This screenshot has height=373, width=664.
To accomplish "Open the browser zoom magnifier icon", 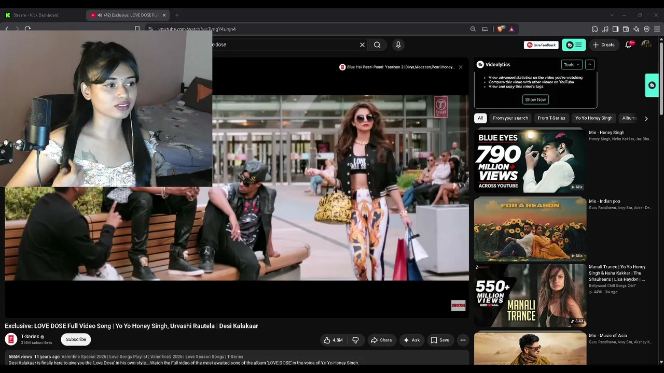I will (473, 29).
